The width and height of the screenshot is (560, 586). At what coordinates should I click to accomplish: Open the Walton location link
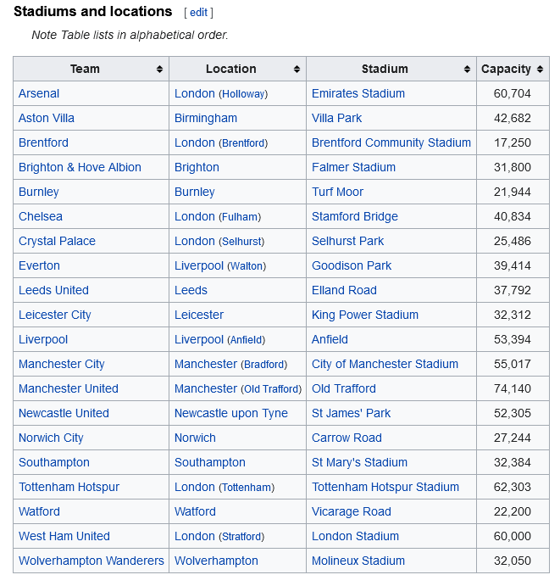tap(247, 266)
